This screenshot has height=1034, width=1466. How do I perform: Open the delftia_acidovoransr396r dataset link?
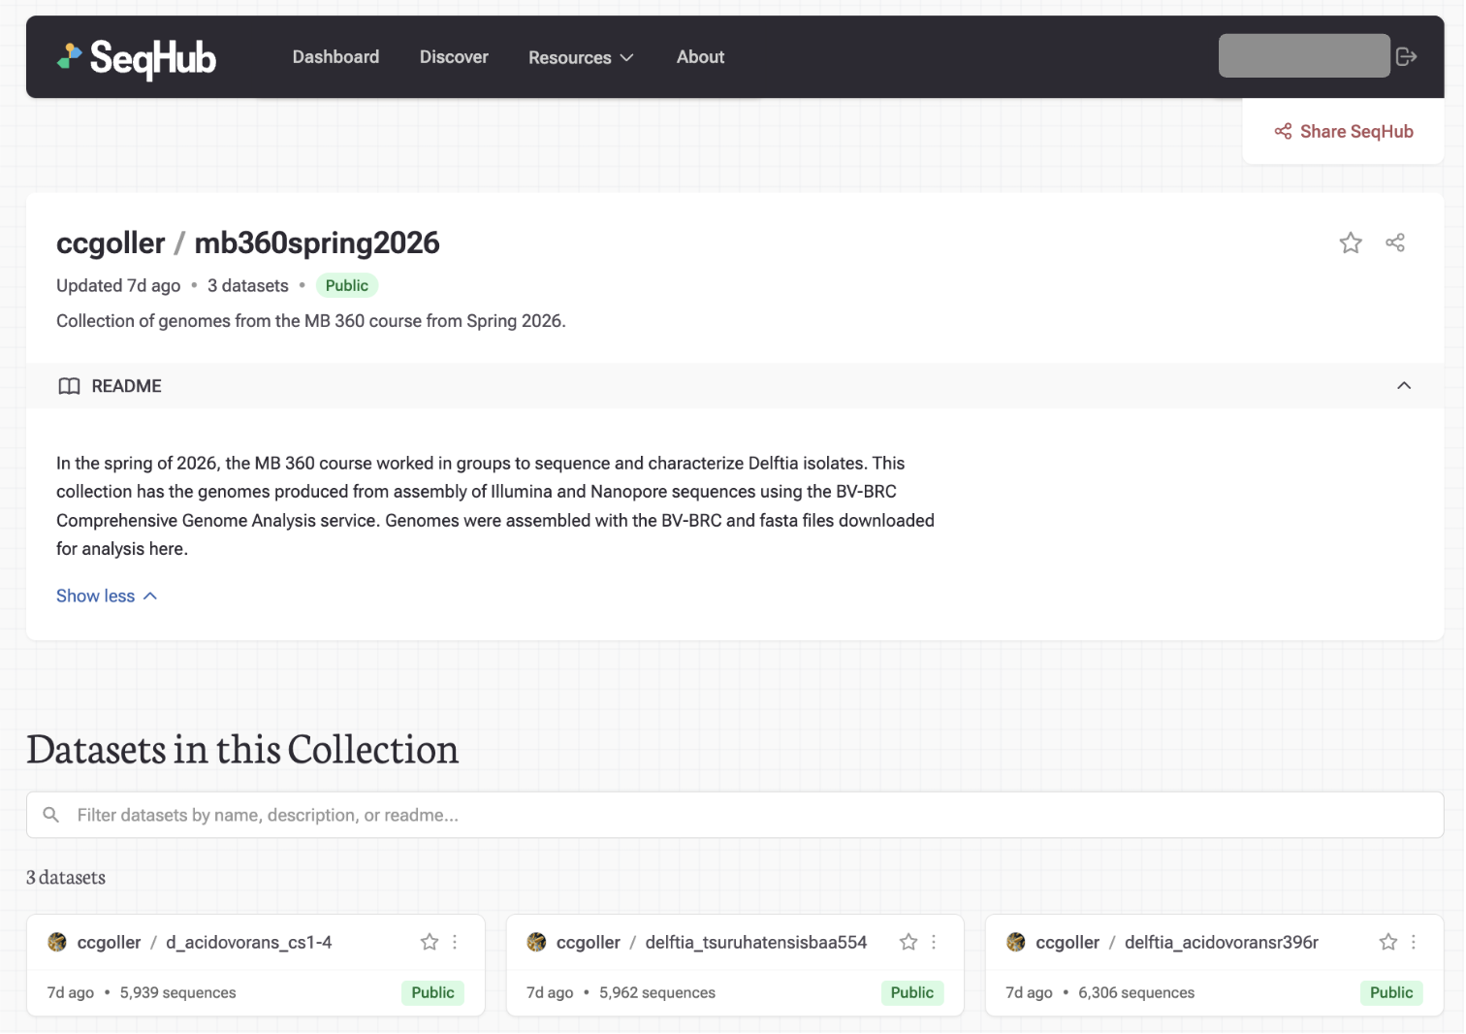(x=1222, y=942)
